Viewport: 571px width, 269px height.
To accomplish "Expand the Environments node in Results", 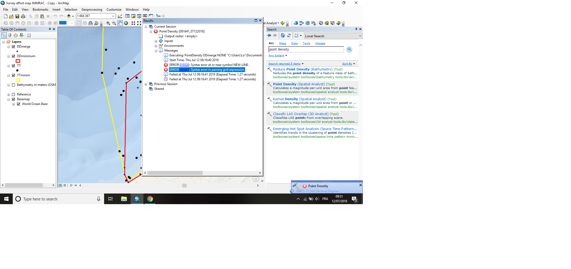I will (x=156, y=46).
